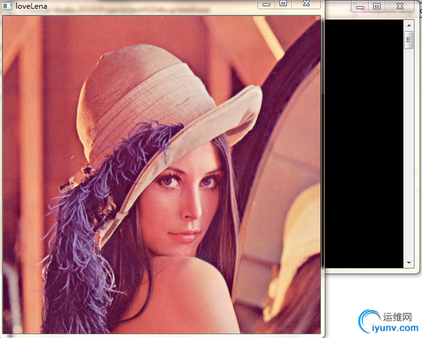Maximize the loveLena image window
The height and width of the screenshot is (338, 422).
[283, 4]
